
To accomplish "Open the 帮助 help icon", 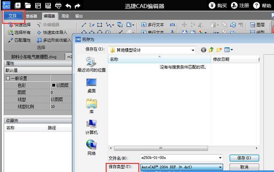I will [256, 6].
